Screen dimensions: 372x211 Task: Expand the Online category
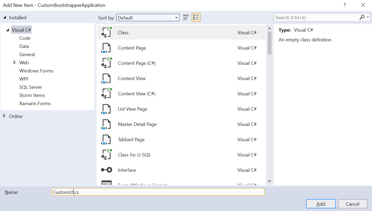tap(4, 116)
